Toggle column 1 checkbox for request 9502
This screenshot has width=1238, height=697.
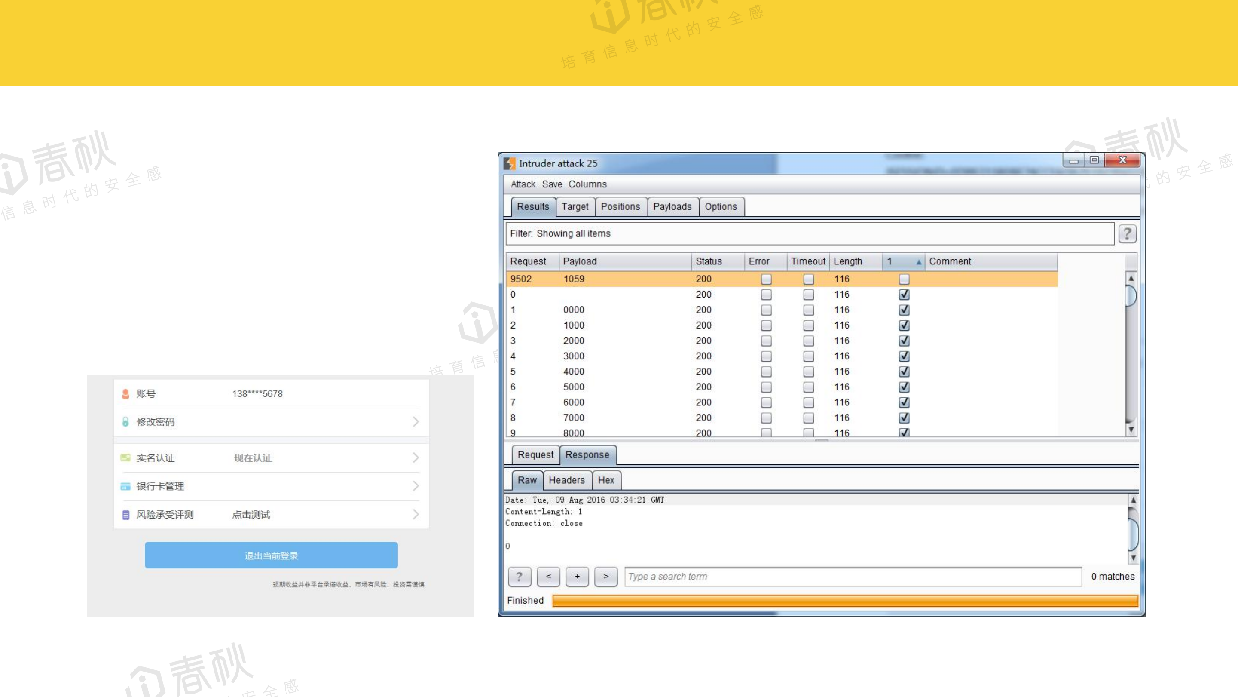tap(904, 279)
